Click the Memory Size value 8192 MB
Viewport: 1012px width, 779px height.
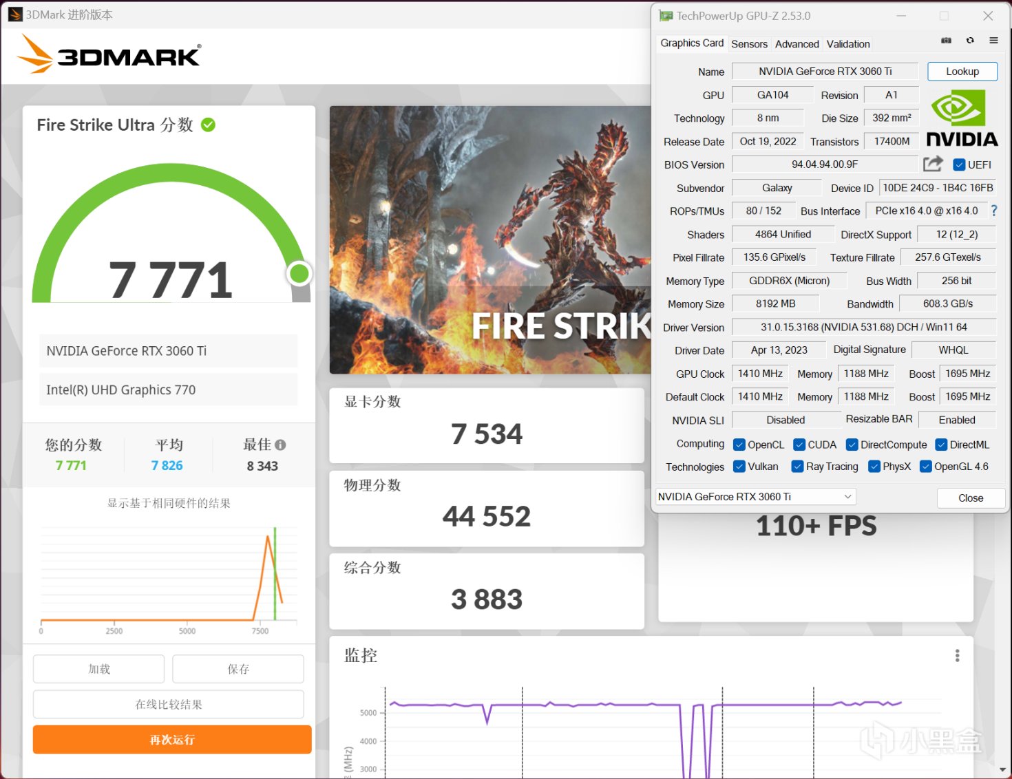click(775, 303)
